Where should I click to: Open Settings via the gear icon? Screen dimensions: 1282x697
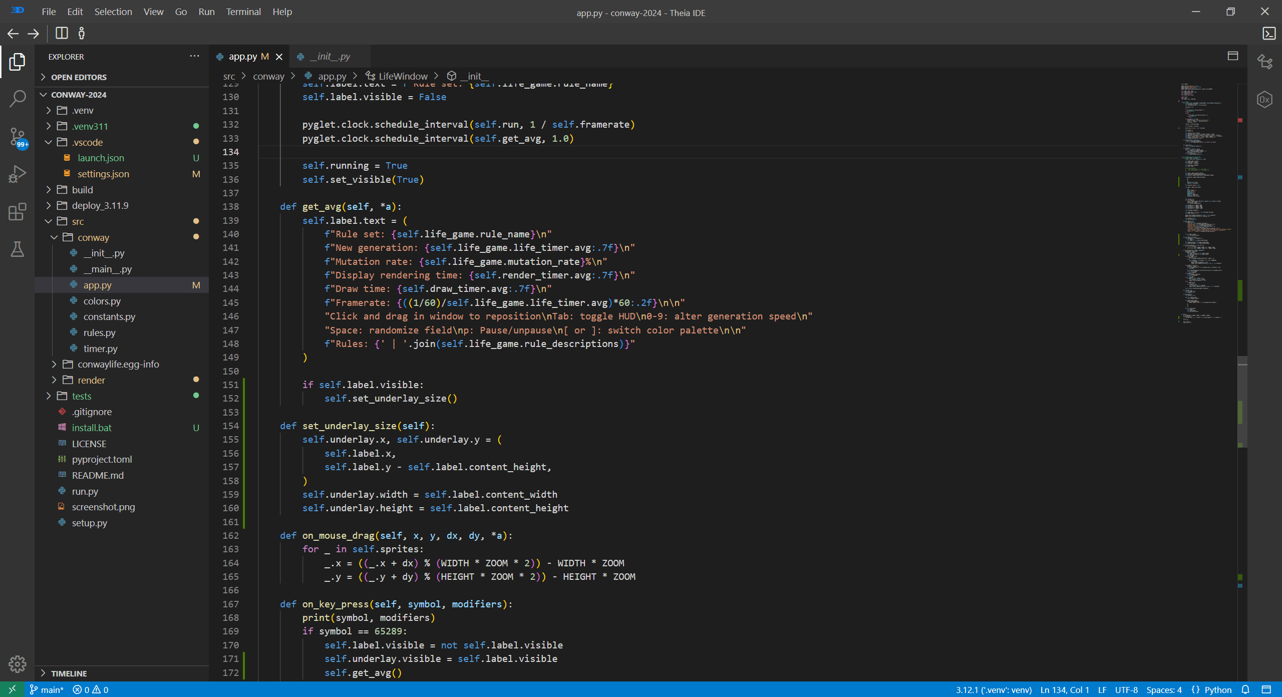tap(17, 663)
